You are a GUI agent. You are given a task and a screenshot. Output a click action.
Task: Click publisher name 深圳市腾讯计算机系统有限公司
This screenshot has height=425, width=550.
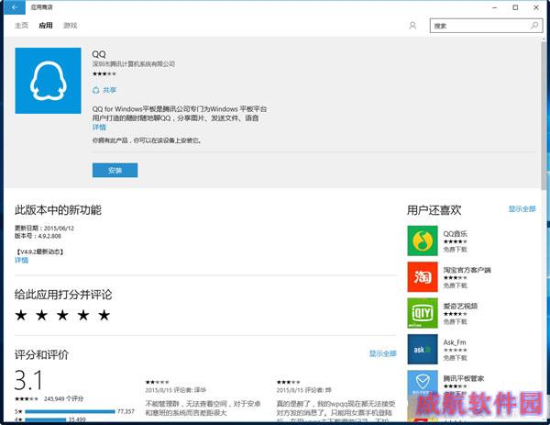pyautogui.click(x=134, y=64)
